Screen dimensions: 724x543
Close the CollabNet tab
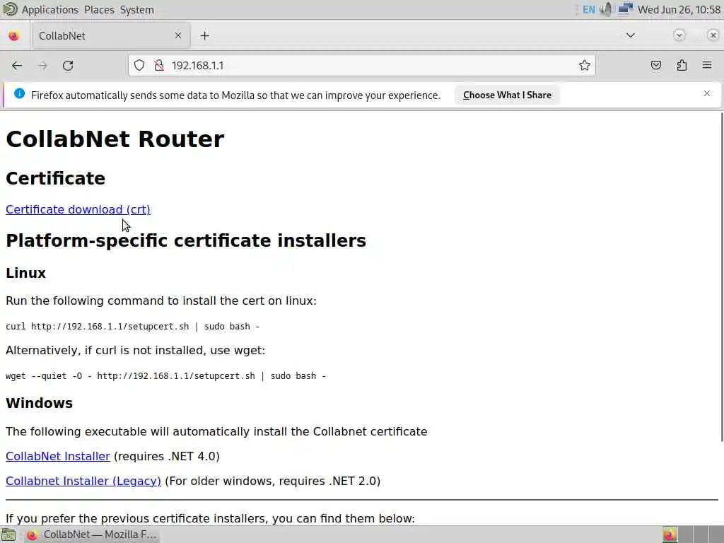(178, 35)
